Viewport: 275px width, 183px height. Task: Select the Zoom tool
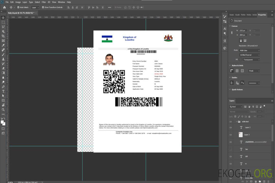pyautogui.click(x=3, y=110)
